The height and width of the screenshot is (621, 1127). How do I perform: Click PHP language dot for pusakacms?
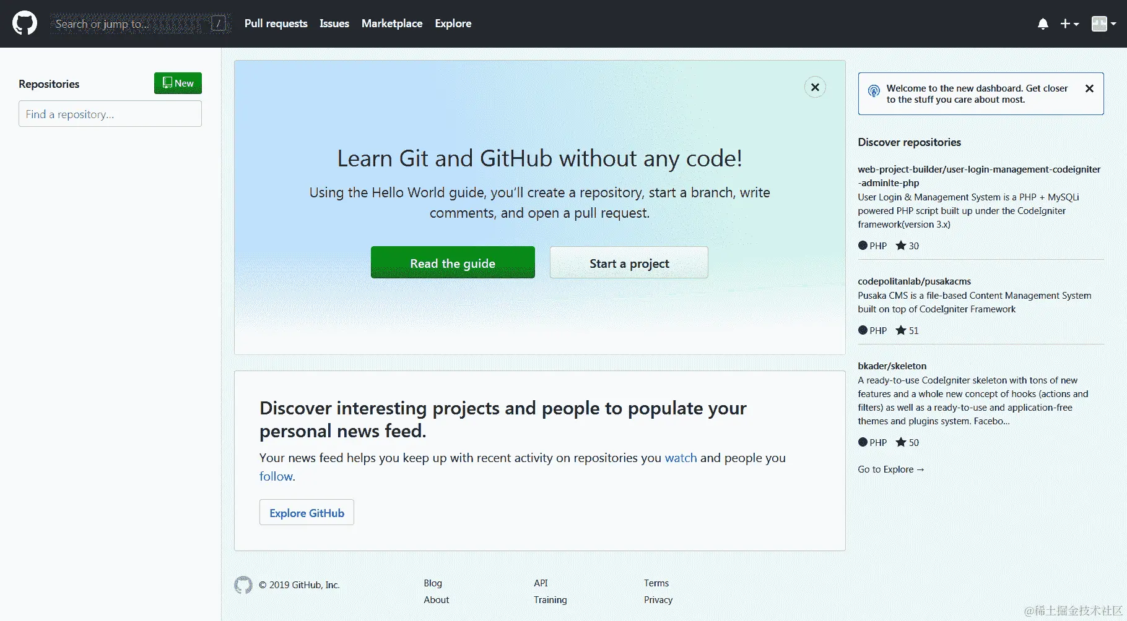tap(863, 330)
